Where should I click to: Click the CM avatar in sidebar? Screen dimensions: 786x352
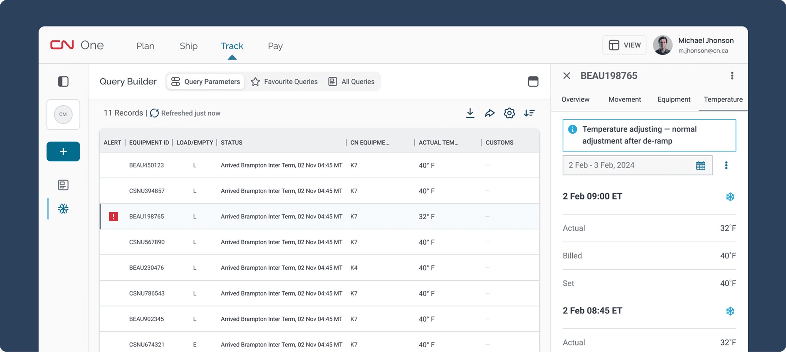[x=63, y=114]
